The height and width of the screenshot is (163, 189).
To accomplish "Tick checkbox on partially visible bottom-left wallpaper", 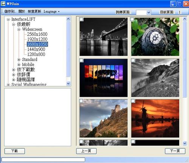I will (x=81, y=141).
